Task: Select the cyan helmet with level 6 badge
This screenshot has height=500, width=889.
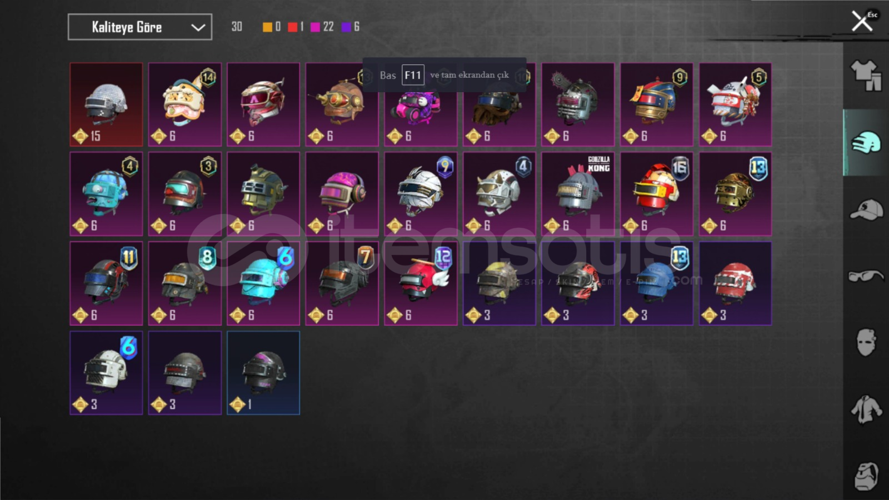Action: pos(263,283)
